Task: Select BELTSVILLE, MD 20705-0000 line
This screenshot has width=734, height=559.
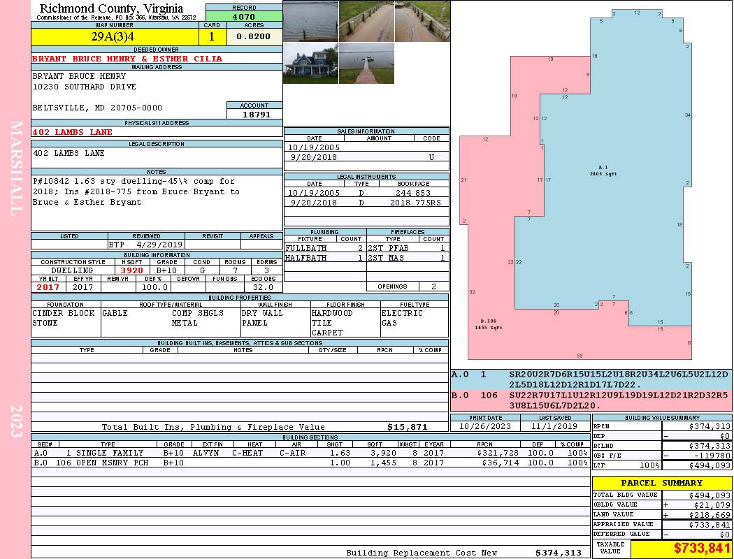Action: [x=97, y=108]
